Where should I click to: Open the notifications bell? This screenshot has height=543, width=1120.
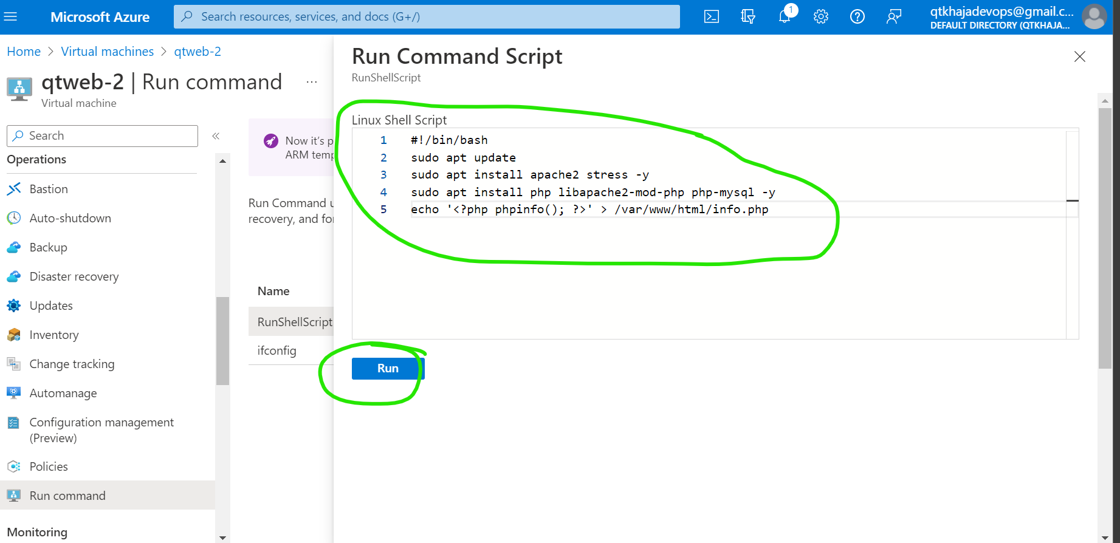pos(785,17)
